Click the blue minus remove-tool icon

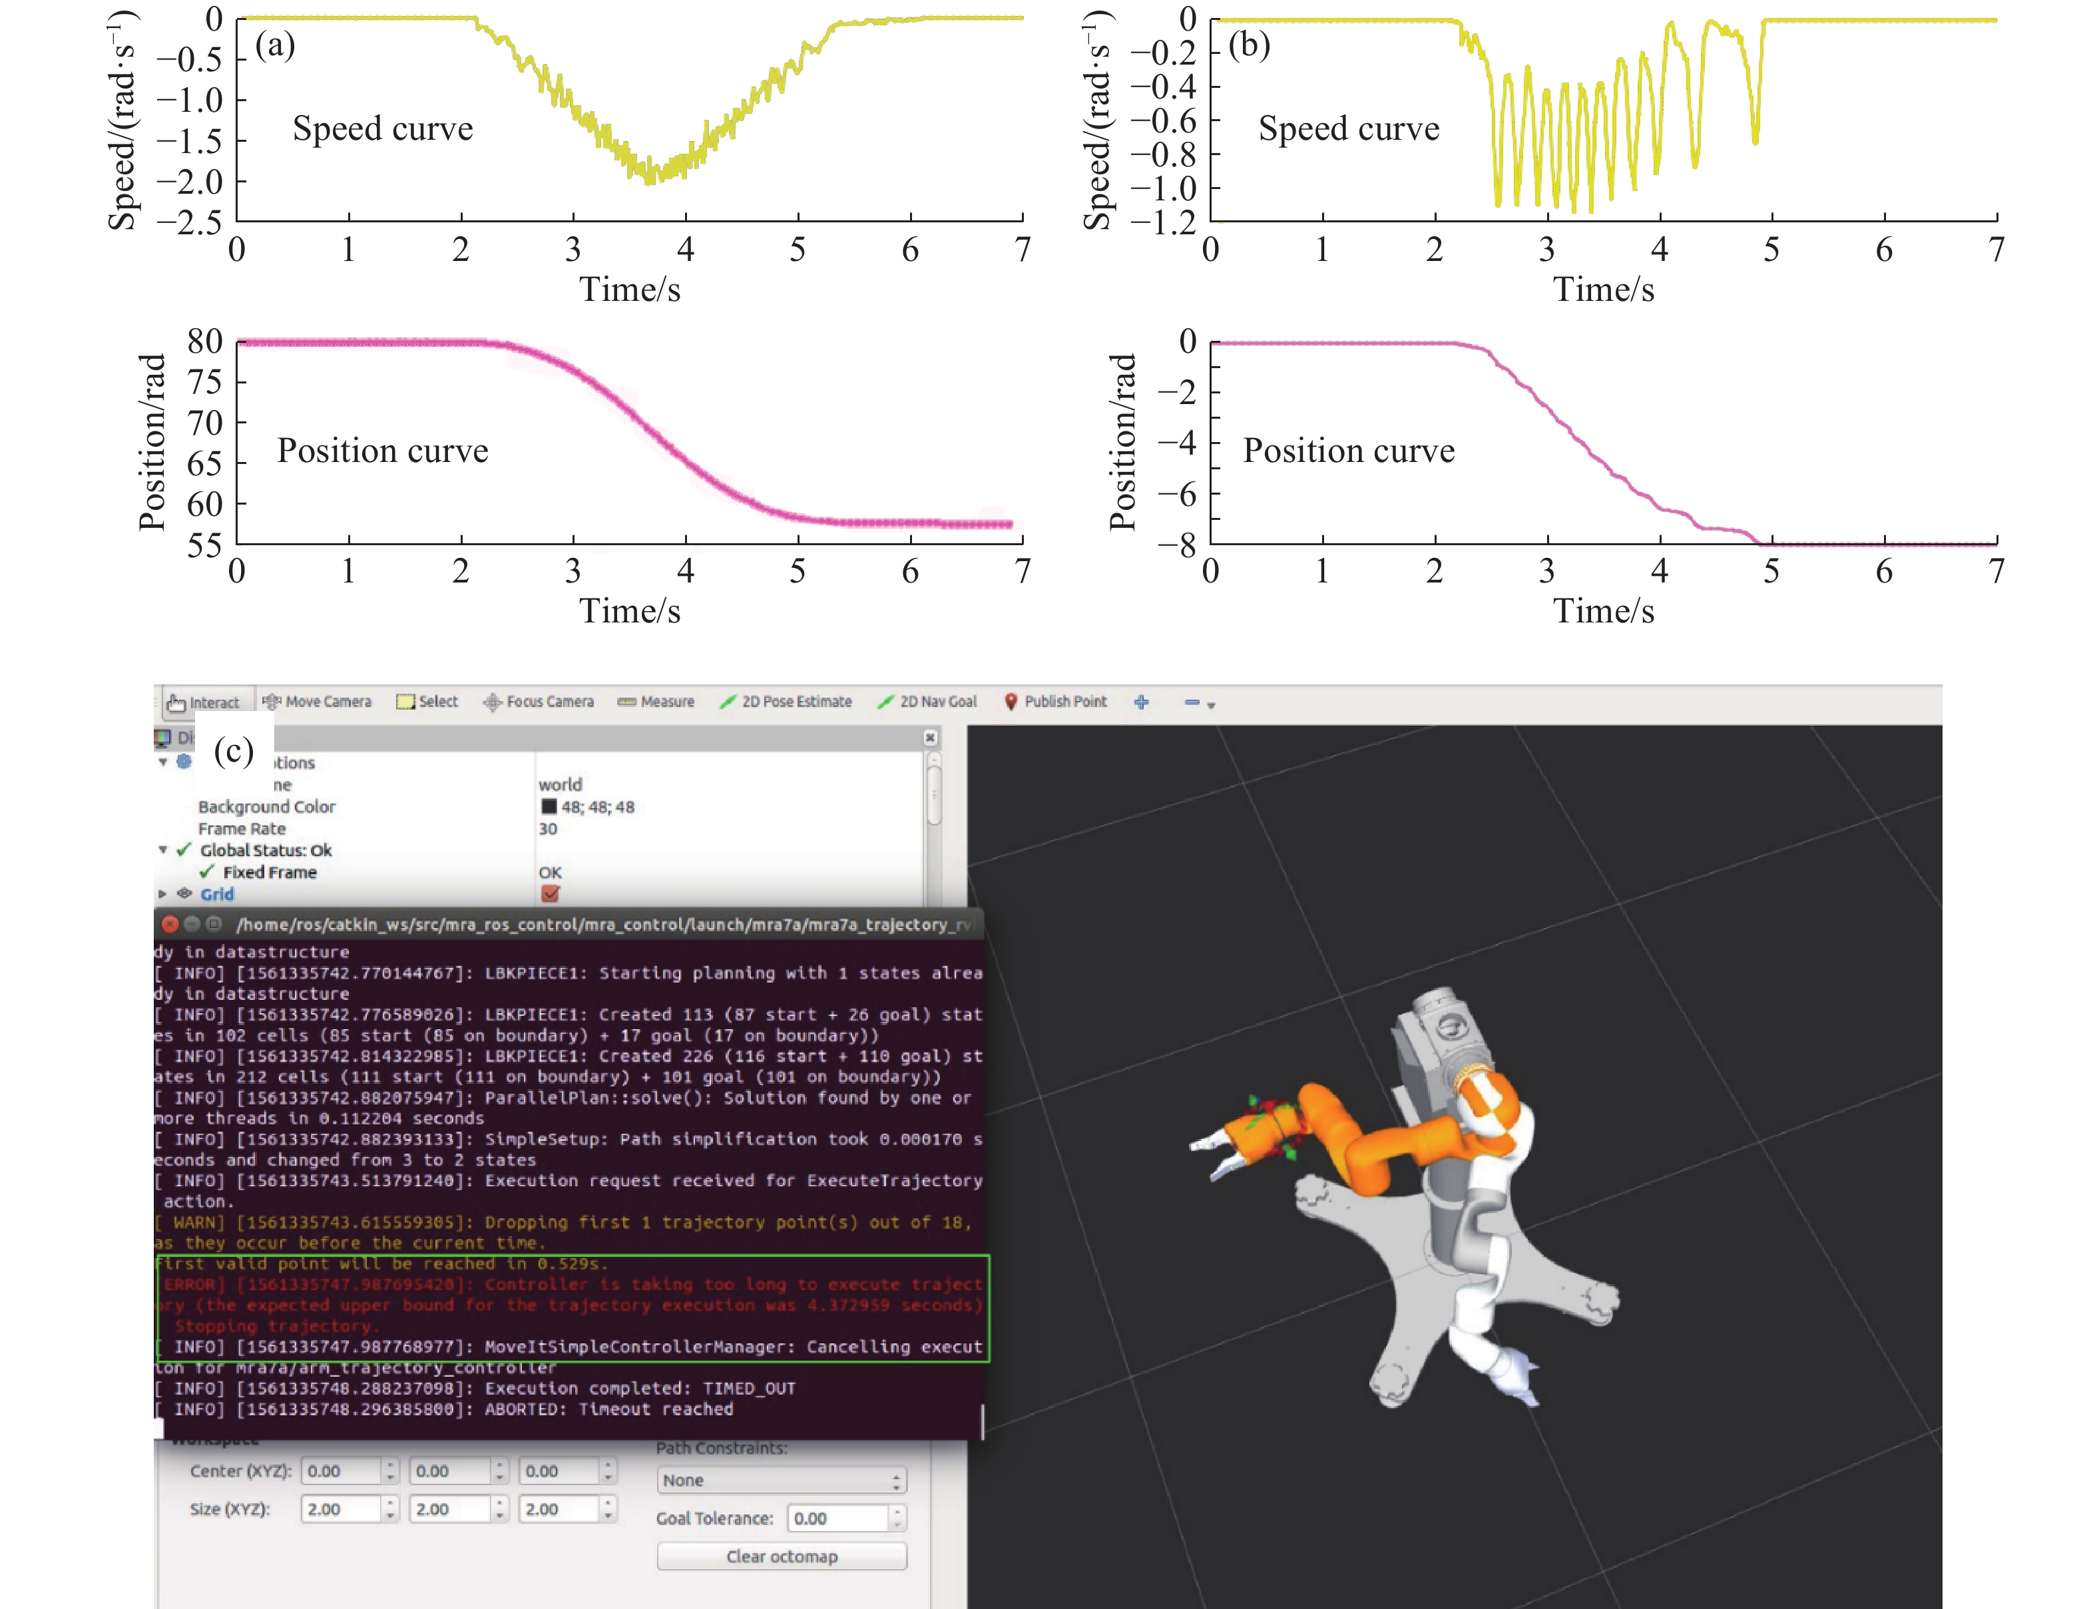(x=1192, y=702)
